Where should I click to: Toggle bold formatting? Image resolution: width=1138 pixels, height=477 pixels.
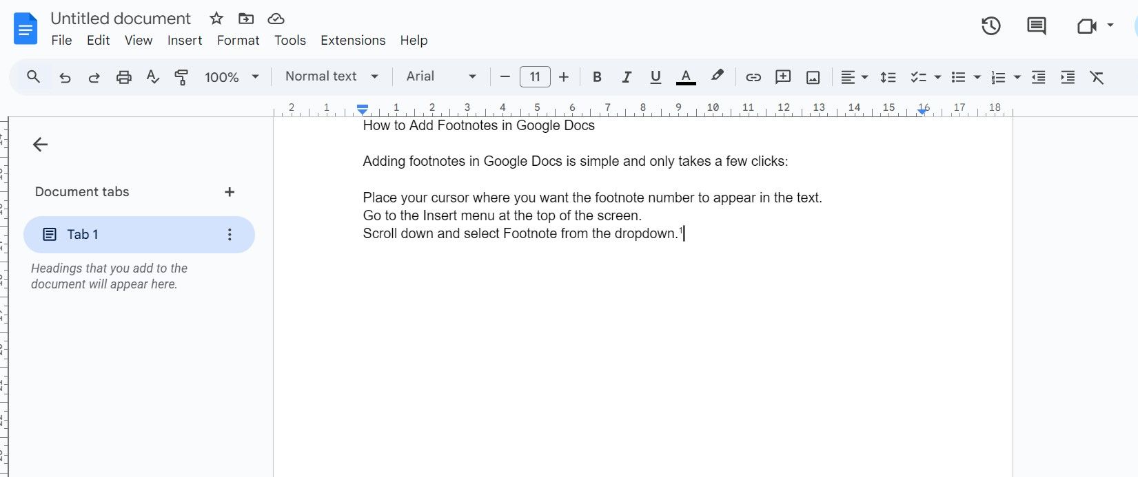(597, 77)
